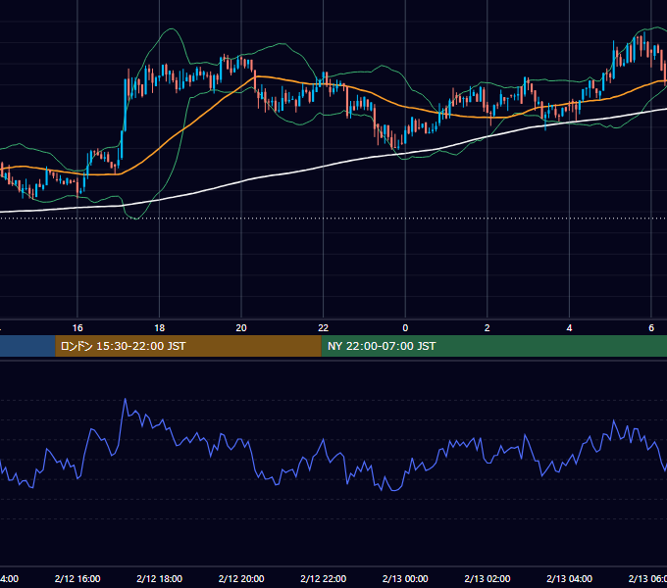The image size is (667, 588).
Task: Click the 2/12 18:00 time label
Action: tap(160, 578)
